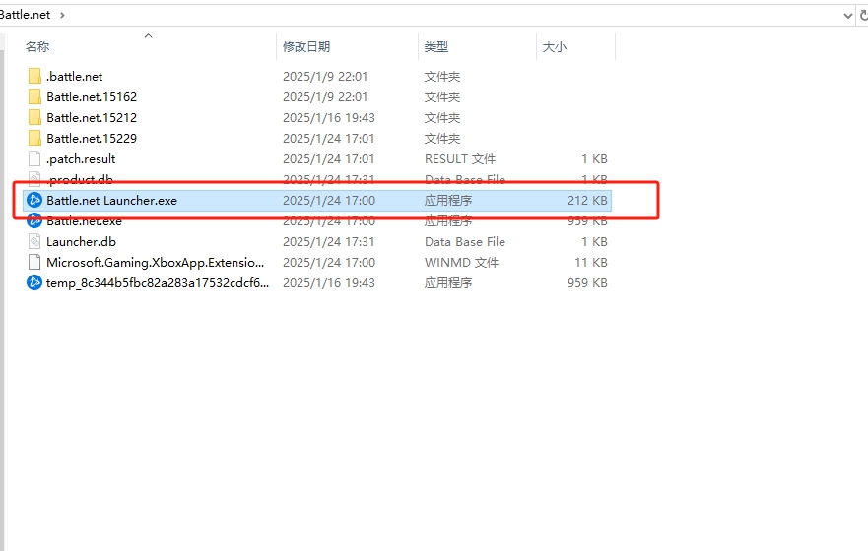Image resolution: width=868 pixels, height=551 pixels.
Task: Click the 959 KB size of temp_8c344 file
Action: [587, 283]
